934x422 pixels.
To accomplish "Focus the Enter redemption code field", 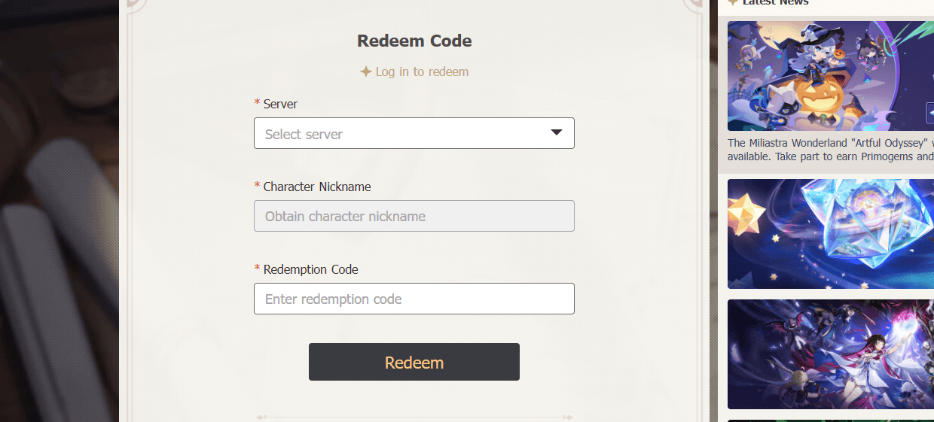I will tap(414, 299).
